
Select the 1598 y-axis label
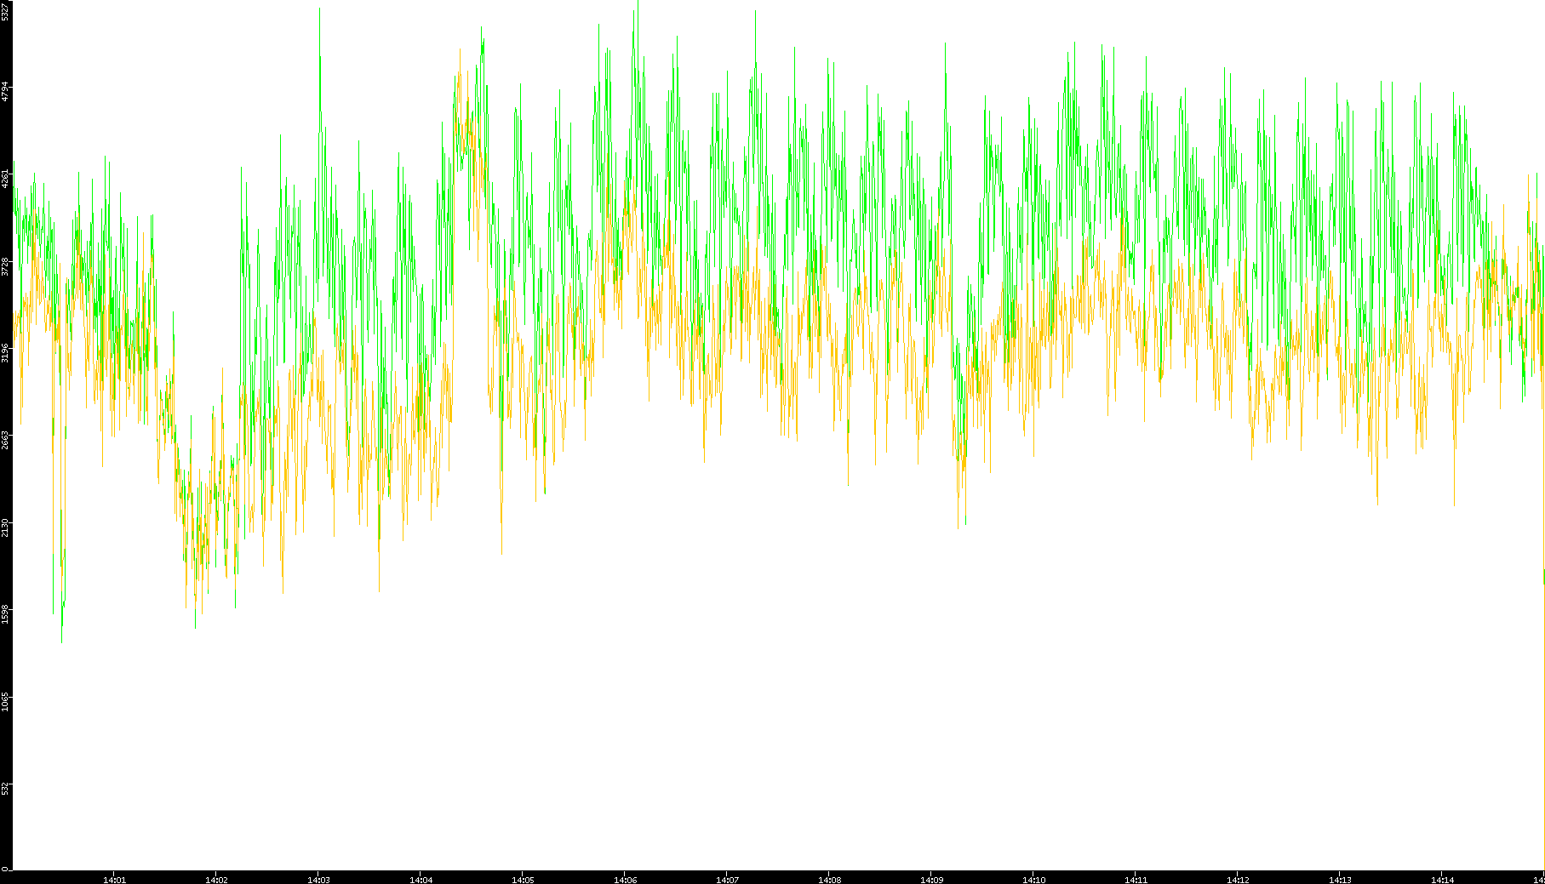coord(5,613)
